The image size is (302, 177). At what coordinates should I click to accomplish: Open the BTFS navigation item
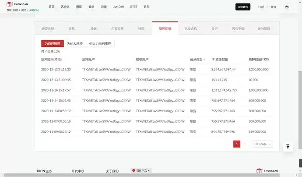click(x=133, y=7)
